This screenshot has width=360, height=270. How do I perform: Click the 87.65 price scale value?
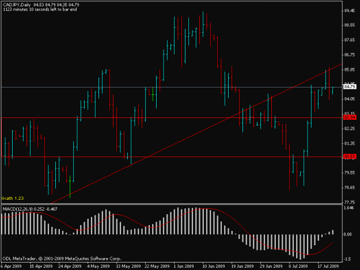tap(350, 40)
